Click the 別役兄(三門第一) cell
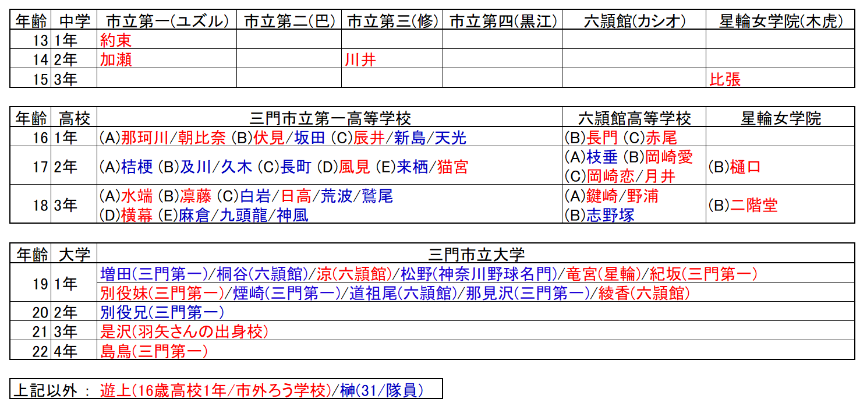The image size is (867, 413). coord(476,312)
